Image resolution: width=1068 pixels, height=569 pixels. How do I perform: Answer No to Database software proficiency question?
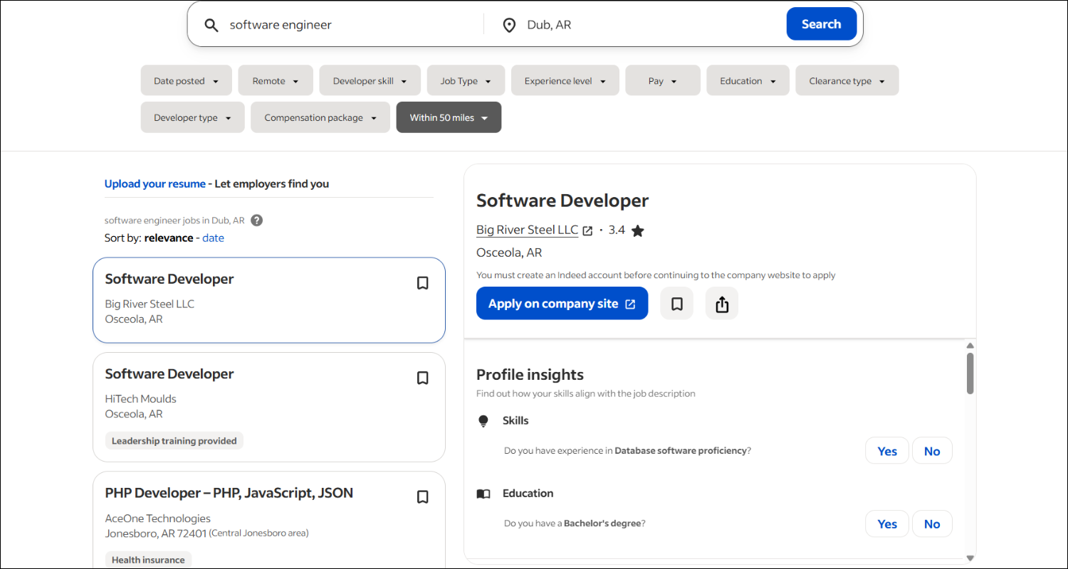[931, 450]
